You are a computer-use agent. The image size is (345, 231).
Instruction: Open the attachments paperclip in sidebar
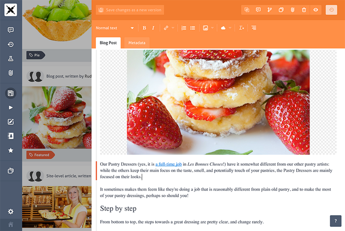pos(10,73)
